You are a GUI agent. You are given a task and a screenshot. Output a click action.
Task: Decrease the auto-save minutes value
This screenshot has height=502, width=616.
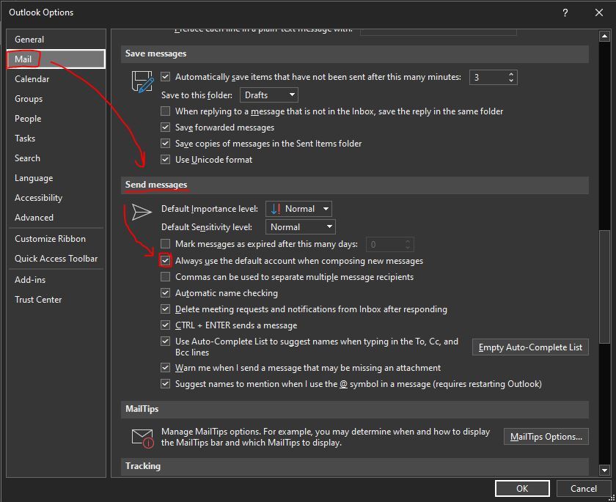pos(511,81)
